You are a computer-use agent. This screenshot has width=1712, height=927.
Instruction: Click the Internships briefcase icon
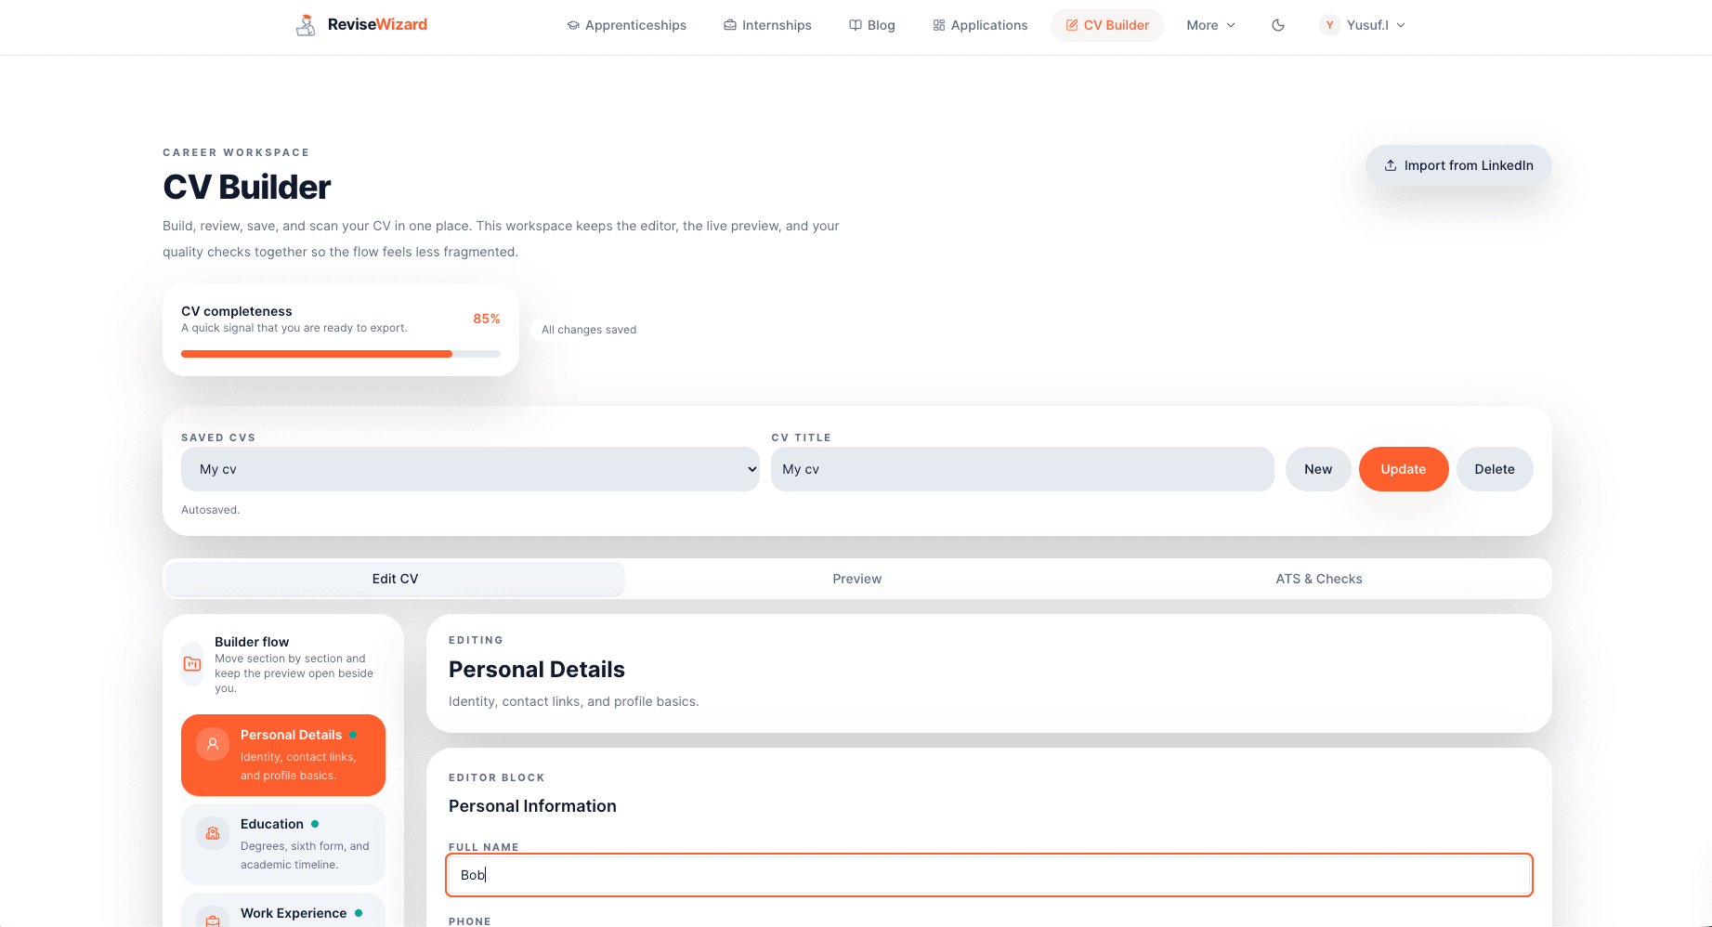730,25
